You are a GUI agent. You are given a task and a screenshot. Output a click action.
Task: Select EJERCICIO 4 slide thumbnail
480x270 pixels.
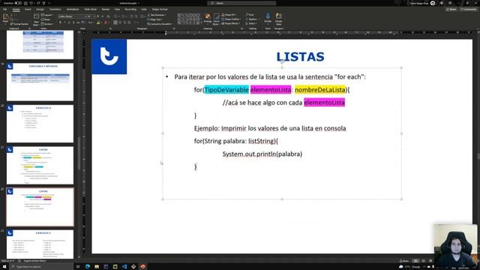40,124
